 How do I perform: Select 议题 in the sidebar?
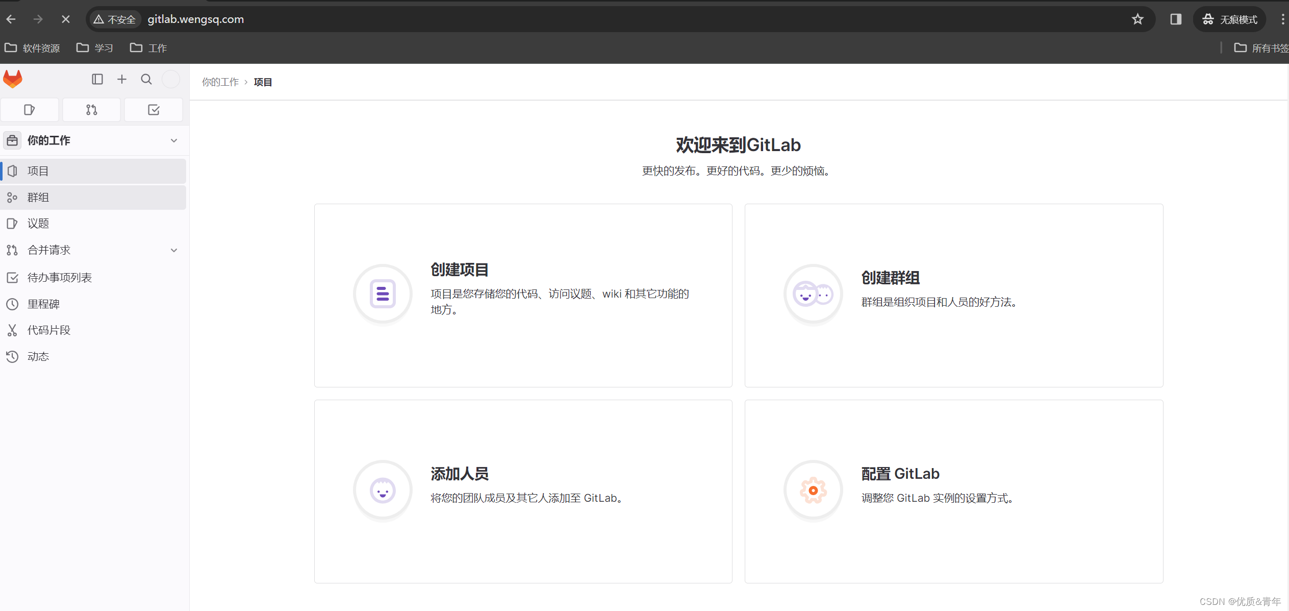tap(93, 224)
